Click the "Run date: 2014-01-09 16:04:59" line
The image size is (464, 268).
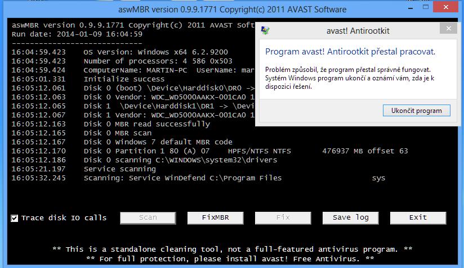pyautogui.click(x=77, y=34)
